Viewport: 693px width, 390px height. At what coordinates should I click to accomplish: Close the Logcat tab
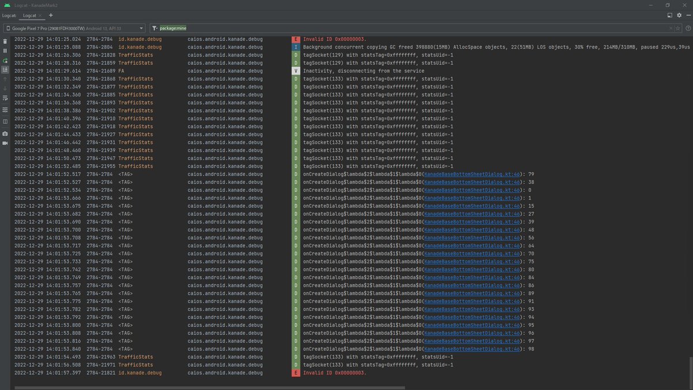pos(41,15)
